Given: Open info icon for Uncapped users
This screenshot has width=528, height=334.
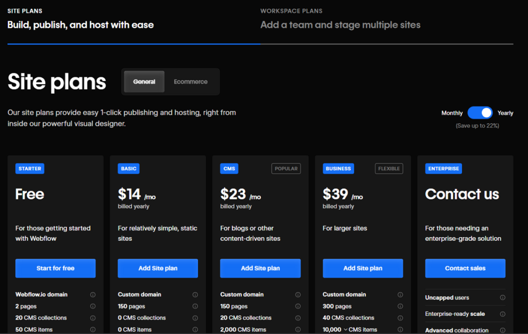Looking at the screenshot, I should point(502,297).
